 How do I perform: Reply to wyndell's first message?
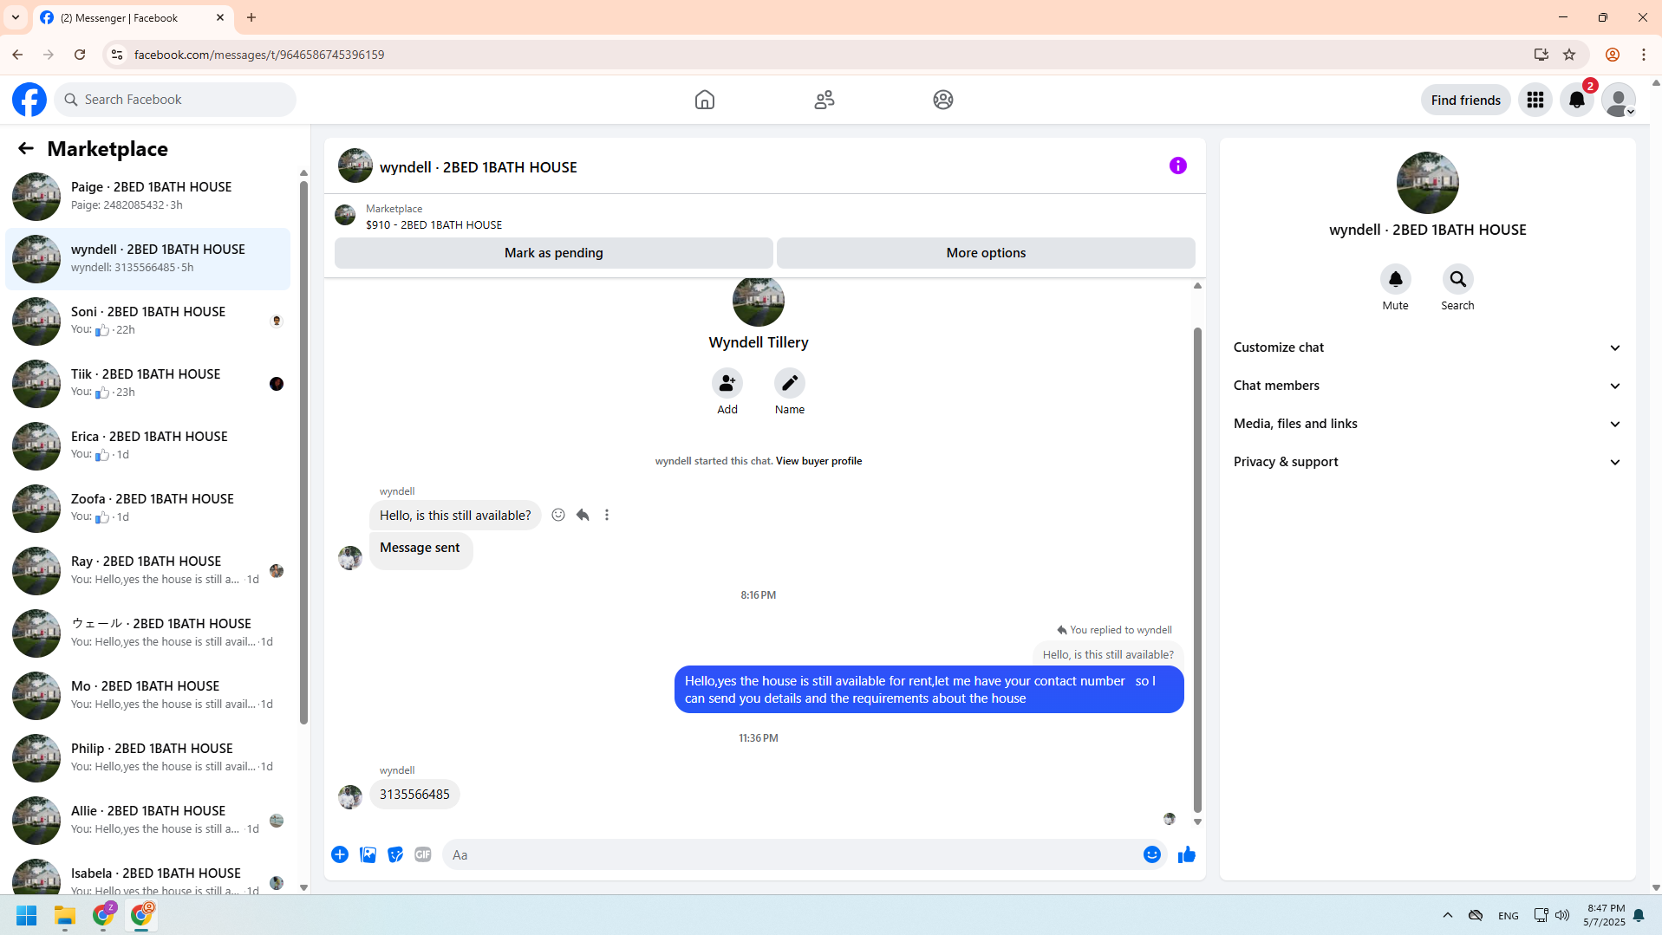pyautogui.click(x=583, y=515)
